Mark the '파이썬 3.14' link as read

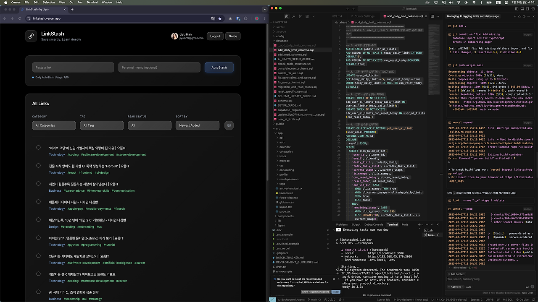pyautogui.click(x=38, y=238)
